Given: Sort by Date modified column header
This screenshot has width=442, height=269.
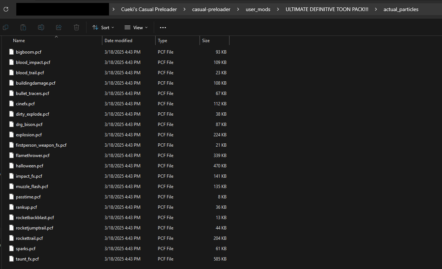Looking at the screenshot, I should tap(118, 41).
